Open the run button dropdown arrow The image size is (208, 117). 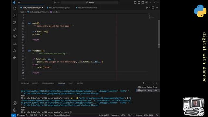coord(149,8)
